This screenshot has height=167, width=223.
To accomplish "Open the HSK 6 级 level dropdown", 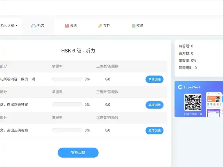I will pyautogui.click(x=9, y=25).
